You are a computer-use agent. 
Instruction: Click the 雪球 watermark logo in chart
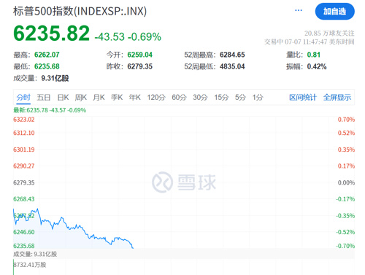point(184,182)
